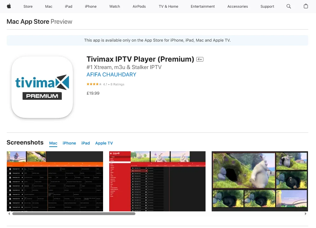Open the iPad nav menu item
The image size is (316, 228).
coord(69,6)
